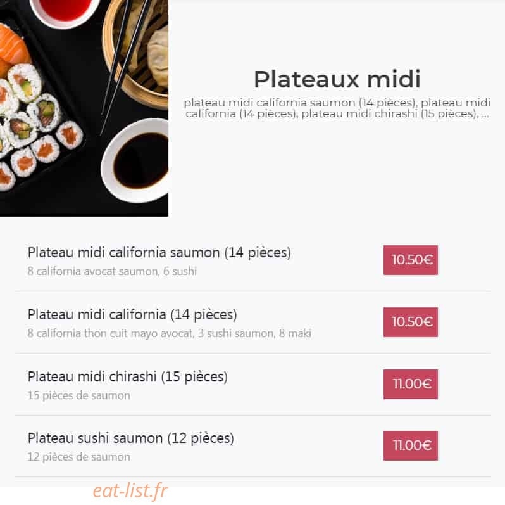Click the 10.50€ price for california saumon

tap(410, 260)
